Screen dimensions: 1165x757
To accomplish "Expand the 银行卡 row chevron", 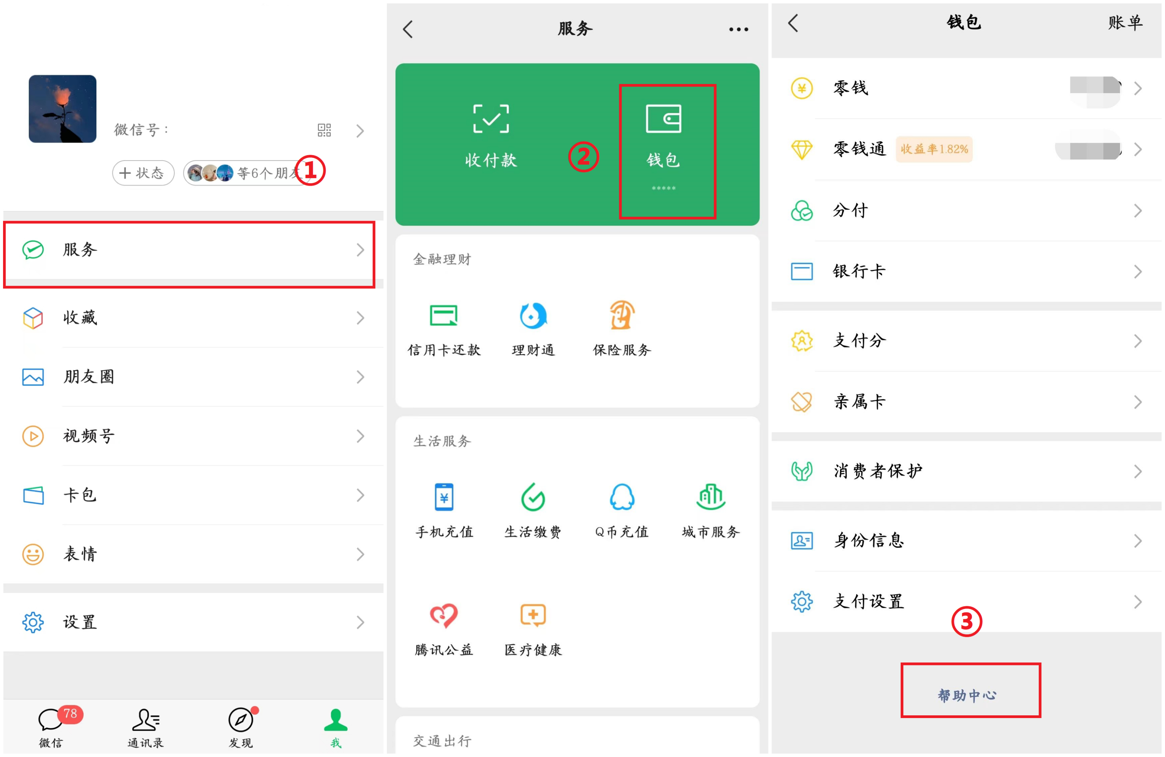I will pyautogui.click(x=1138, y=271).
